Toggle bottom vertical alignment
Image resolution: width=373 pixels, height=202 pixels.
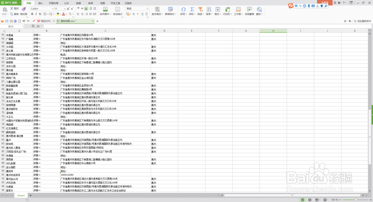click(86, 9)
